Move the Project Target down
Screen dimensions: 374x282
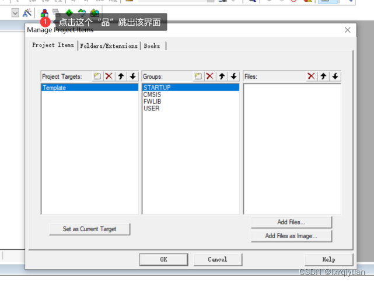[x=132, y=76]
